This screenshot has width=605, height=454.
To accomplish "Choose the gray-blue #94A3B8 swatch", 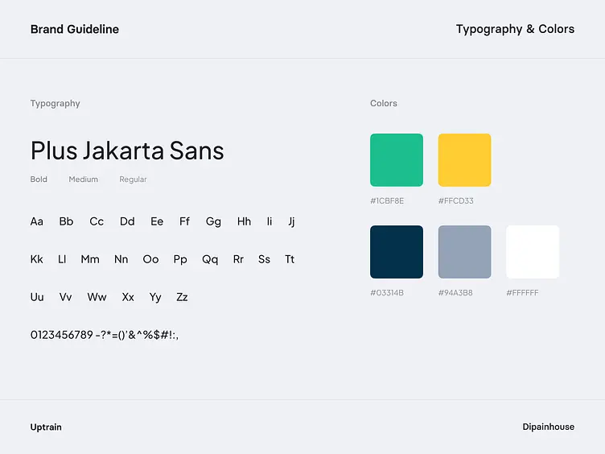I will (x=464, y=252).
